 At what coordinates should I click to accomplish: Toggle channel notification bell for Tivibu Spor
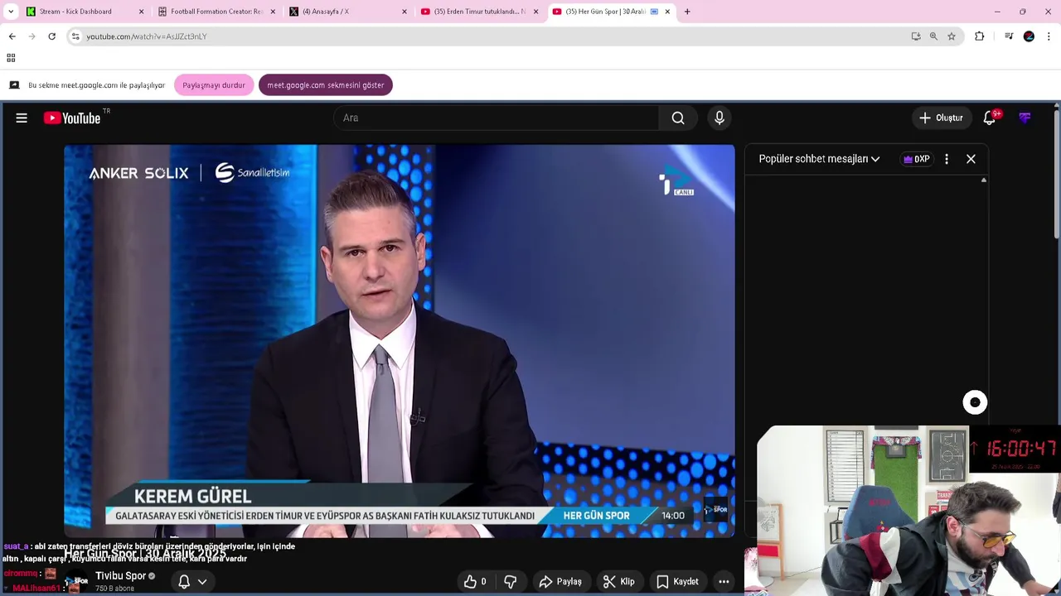pos(184,582)
